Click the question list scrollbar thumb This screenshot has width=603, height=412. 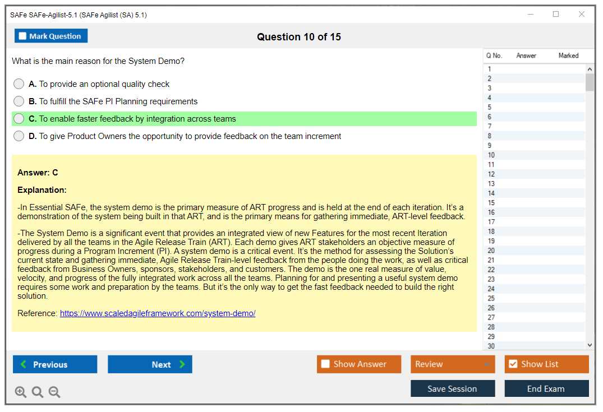click(590, 82)
